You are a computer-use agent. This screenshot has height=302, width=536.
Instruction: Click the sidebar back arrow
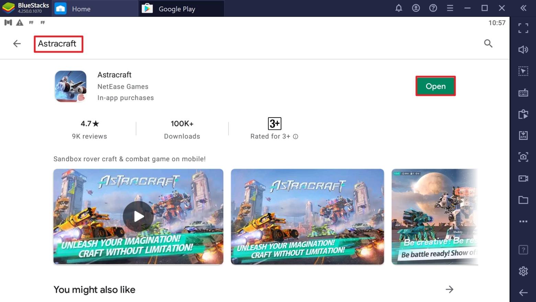click(523, 293)
